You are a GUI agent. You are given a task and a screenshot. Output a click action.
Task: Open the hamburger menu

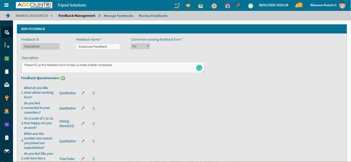pyautogui.click(x=6, y=5)
